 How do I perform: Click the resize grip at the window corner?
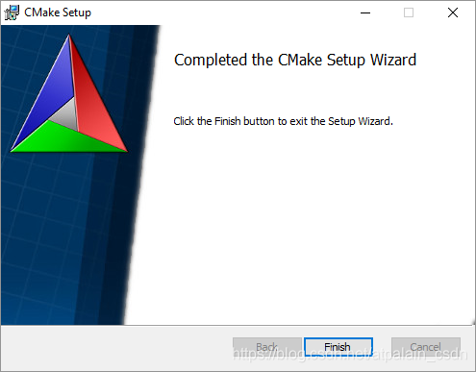[x=473, y=322]
